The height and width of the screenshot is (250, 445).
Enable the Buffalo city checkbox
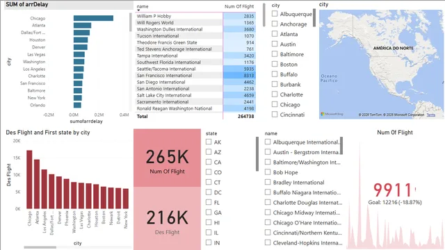point(275,74)
